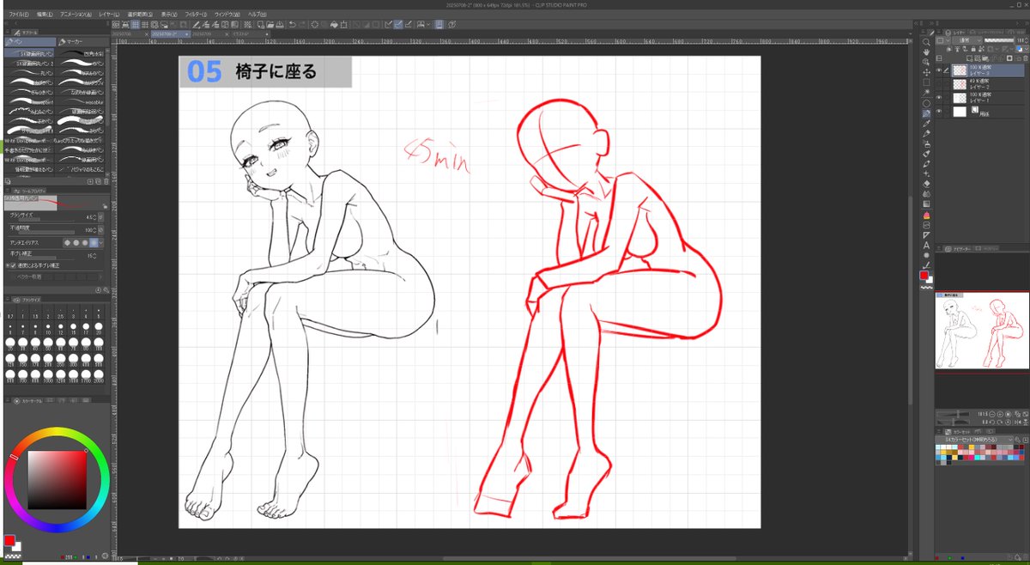Open Edit menu

[x=46, y=15]
